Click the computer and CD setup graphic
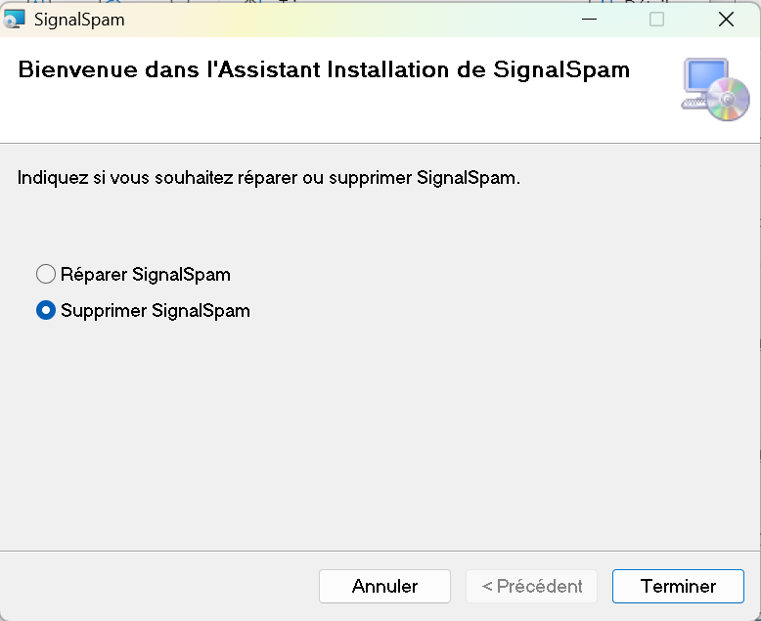 pyautogui.click(x=715, y=89)
